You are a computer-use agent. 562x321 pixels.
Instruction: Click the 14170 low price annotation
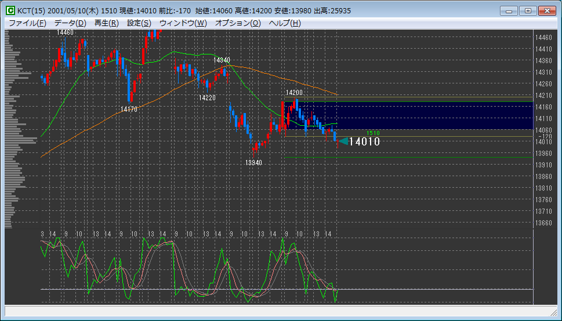point(129,109)
